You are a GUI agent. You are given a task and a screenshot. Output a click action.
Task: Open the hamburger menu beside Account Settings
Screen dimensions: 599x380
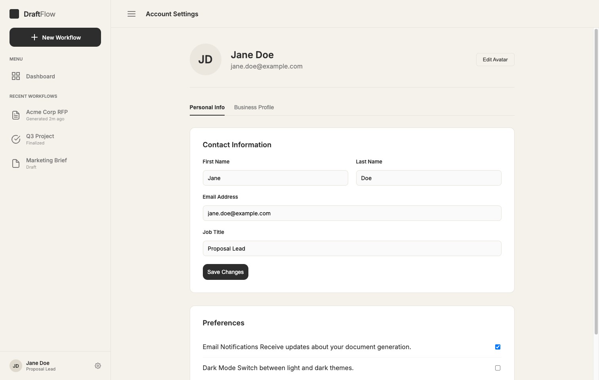coord(131,13)
